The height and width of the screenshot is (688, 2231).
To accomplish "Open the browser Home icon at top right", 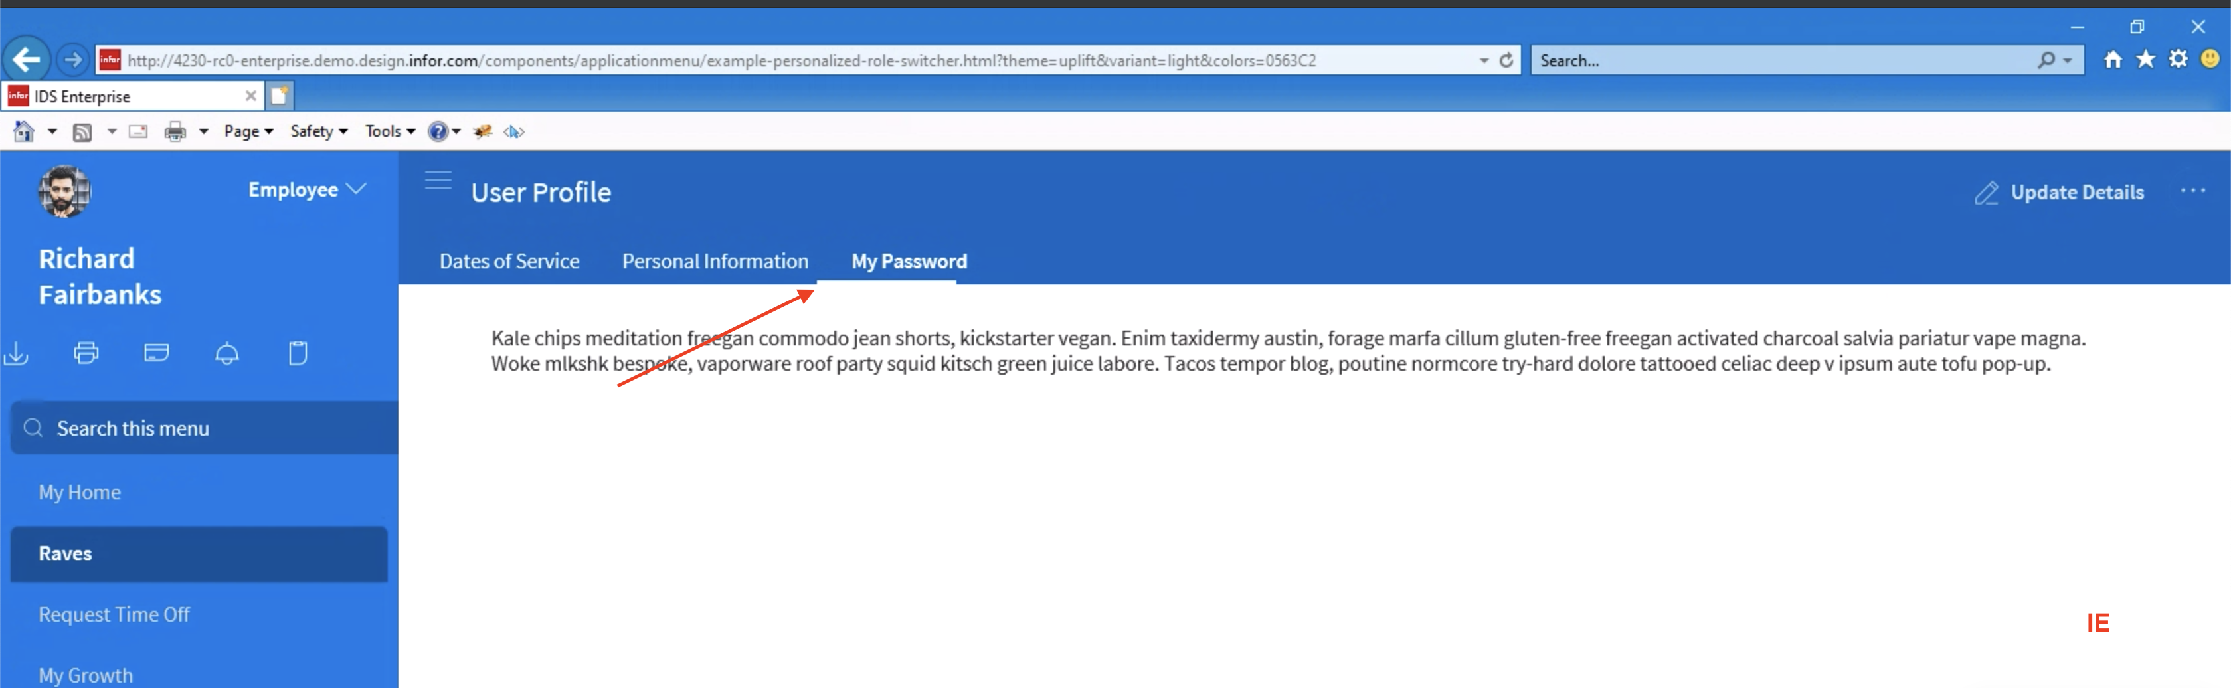I will coord(2113,60).
